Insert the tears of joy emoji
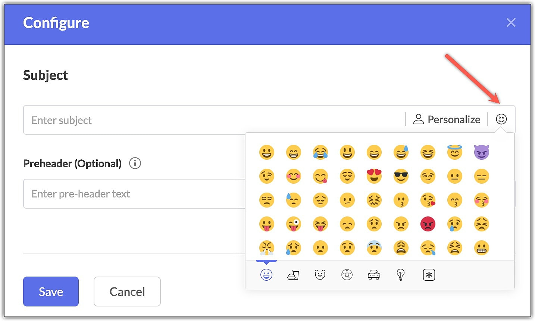This screenshot has width=535, height=321. (320, 152)
